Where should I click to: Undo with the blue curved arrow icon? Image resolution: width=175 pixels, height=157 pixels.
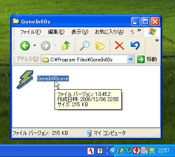tap(135, 46)
